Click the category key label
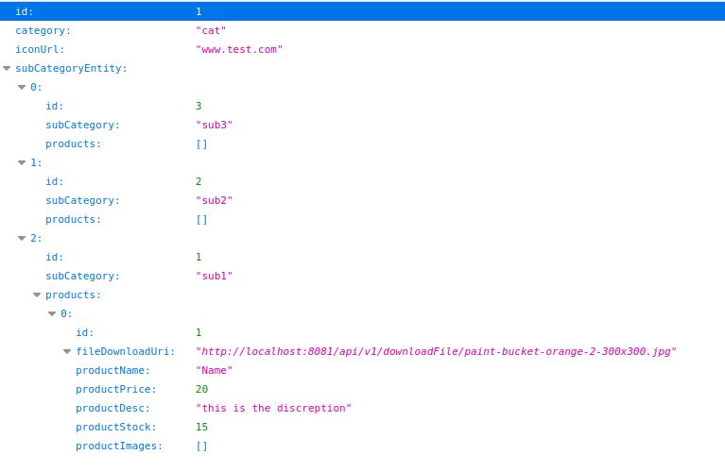 pos(43,30)
